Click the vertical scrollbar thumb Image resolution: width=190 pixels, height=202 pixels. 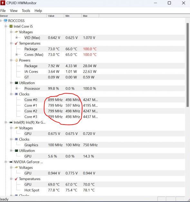[x=188, y=65]
